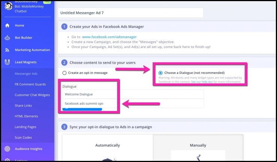Click the Audience Insights target icon
This screenshot has height=162, width=277.
pyautogui.click(x=7, y=149)
